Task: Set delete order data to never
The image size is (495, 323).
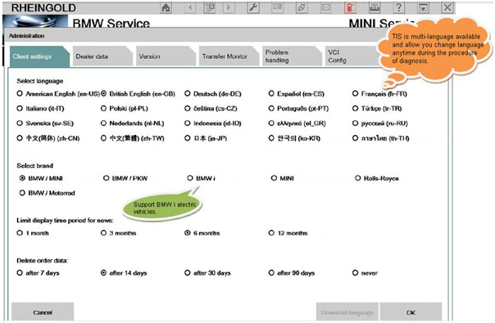Action: click(x=355, y=272)
